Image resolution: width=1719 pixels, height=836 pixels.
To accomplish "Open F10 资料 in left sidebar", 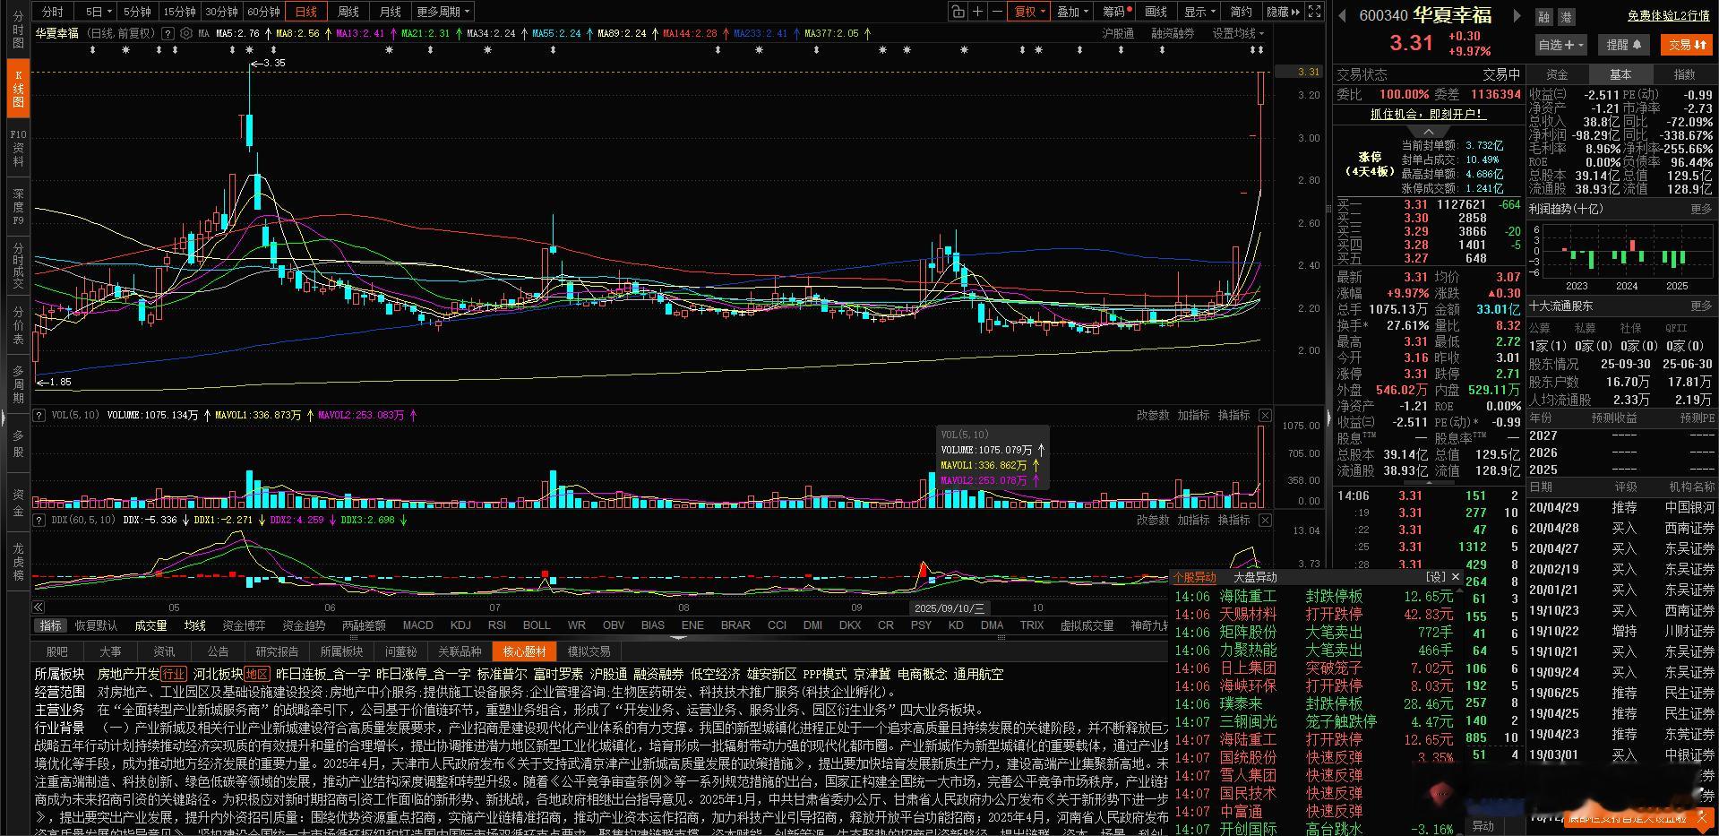I will (x=18, y=148).
